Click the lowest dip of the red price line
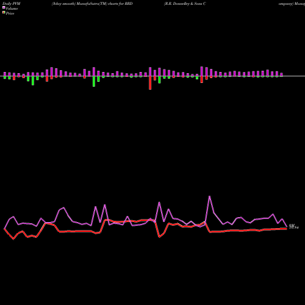 pyautogui.click(x=13, y=239)
